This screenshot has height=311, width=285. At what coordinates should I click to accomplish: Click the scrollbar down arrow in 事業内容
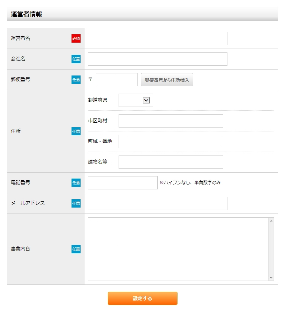click(270, 278)
